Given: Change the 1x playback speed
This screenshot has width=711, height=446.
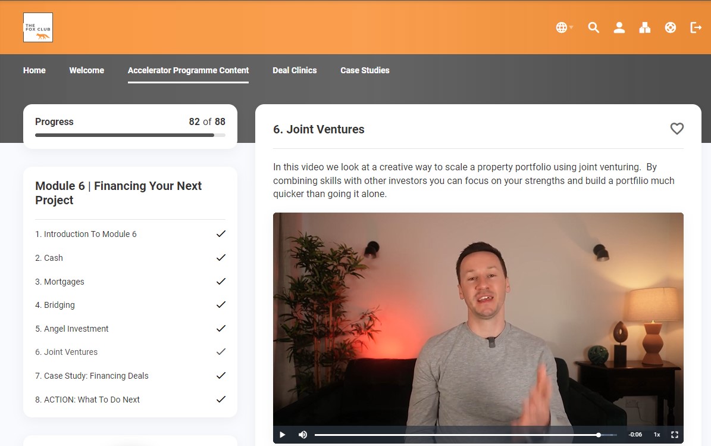Looking at the screenshot, I should [657, 435].
